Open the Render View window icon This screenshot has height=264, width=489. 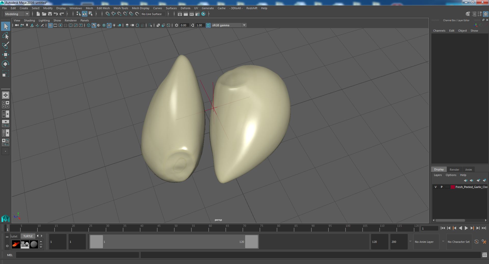180,14
